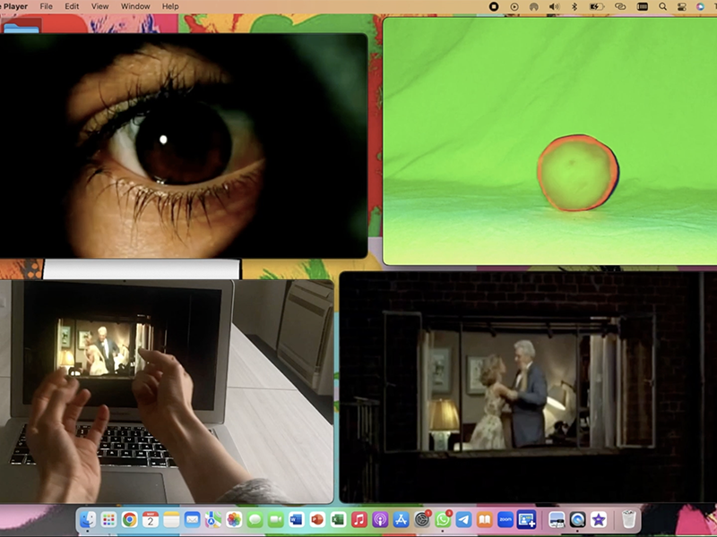
Task: Open the File menu
Action: [47, 6]
